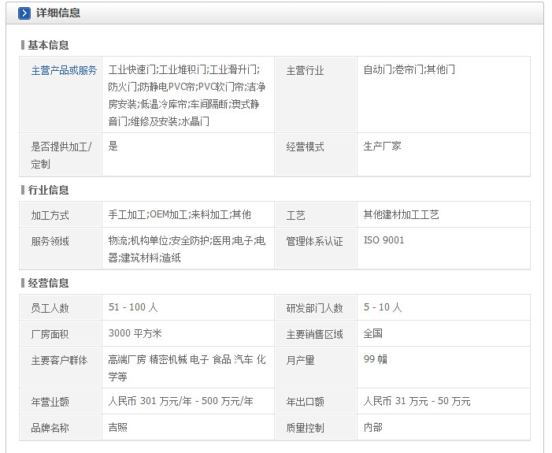Screen dimensions: 552x453
Task: Click the 主要销售区域 label
Action: (314, 334)
